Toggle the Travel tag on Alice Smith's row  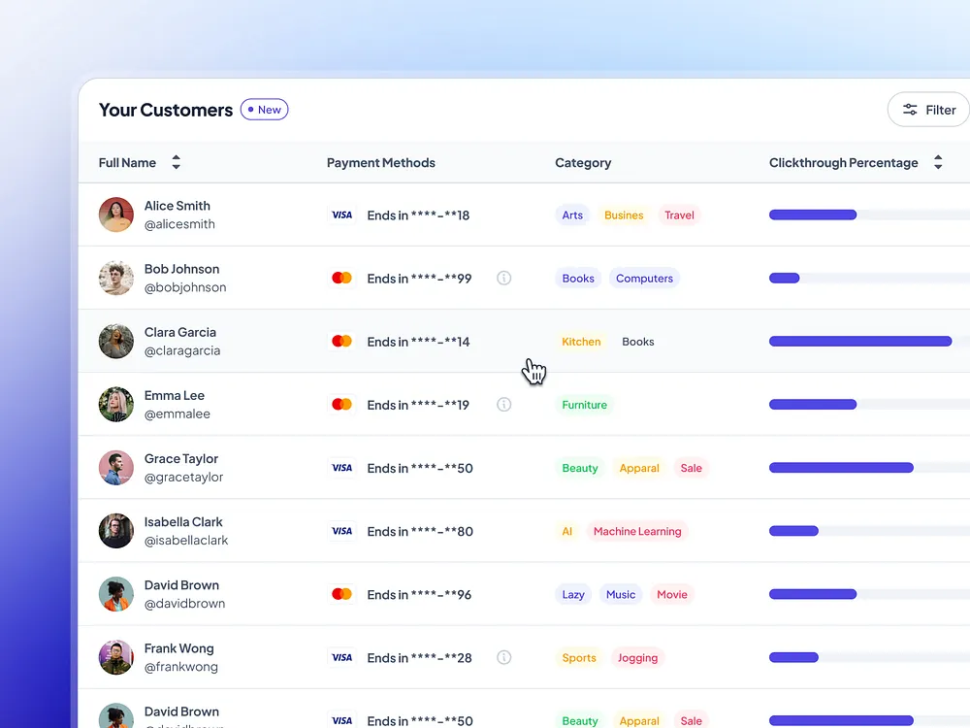678,215
